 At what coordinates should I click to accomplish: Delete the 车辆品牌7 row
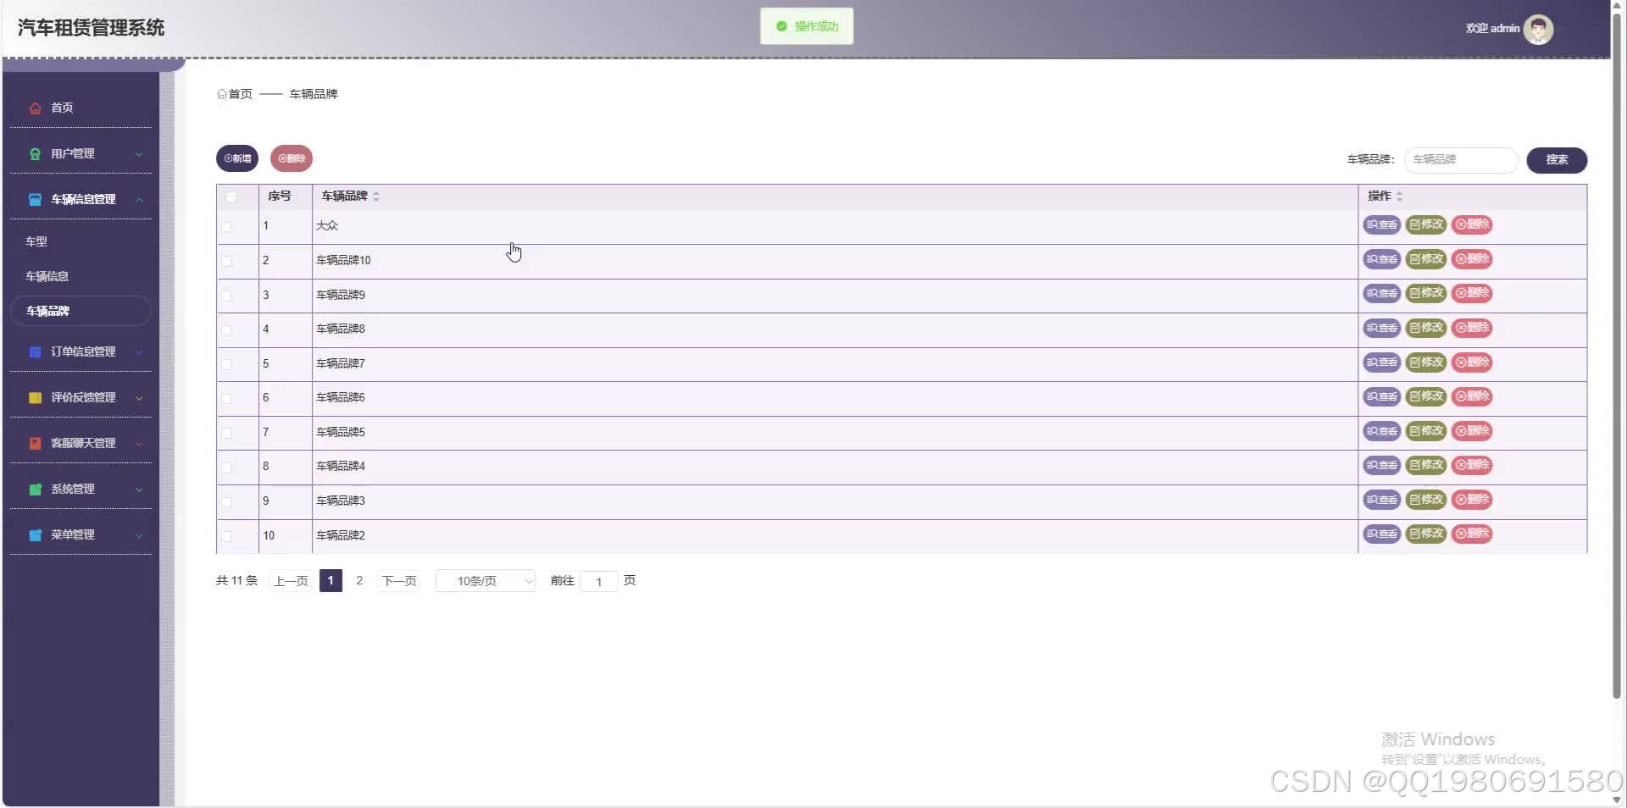coord(1472,362)
